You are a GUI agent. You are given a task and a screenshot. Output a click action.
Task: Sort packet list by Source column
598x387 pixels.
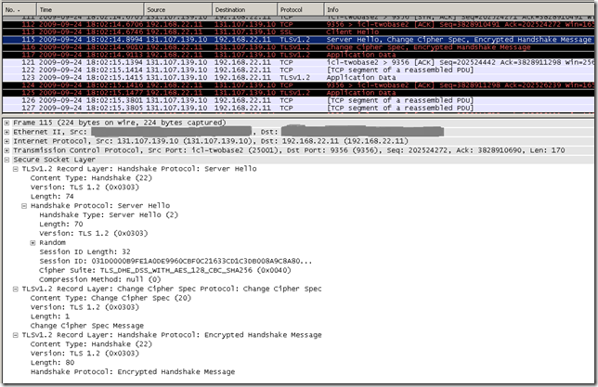177,9
